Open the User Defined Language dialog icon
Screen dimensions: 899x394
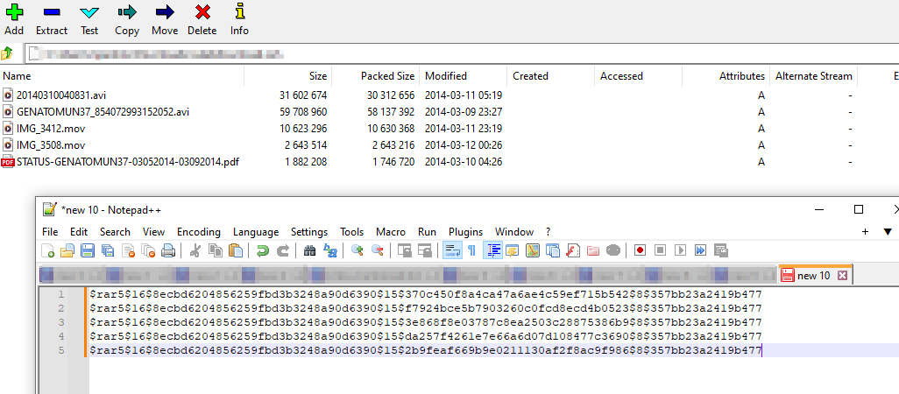point(512,250)
